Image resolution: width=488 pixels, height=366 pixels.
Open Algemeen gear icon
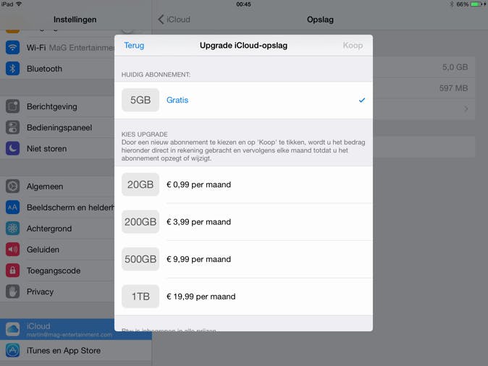coord(12,186)
